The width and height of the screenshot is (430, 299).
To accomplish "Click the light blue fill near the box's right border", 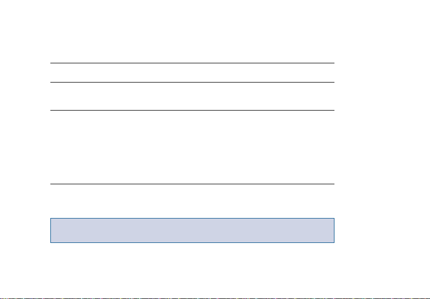I will click(x=330, y=230).
